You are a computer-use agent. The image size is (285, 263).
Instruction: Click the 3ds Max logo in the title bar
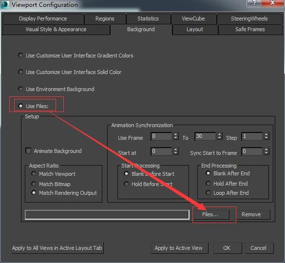coord(5,4)
